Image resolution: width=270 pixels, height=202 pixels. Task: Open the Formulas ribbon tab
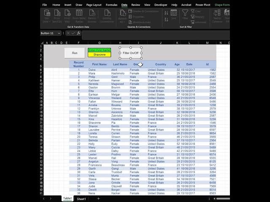click(111, 5)
